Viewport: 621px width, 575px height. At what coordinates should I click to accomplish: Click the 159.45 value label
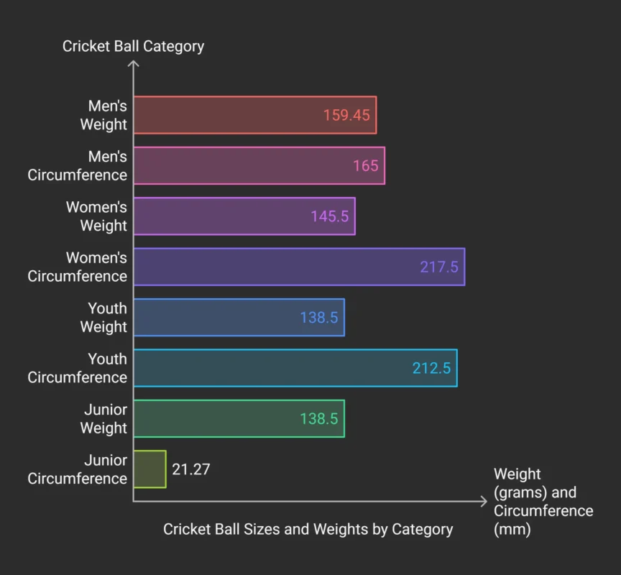pos(346,115)
